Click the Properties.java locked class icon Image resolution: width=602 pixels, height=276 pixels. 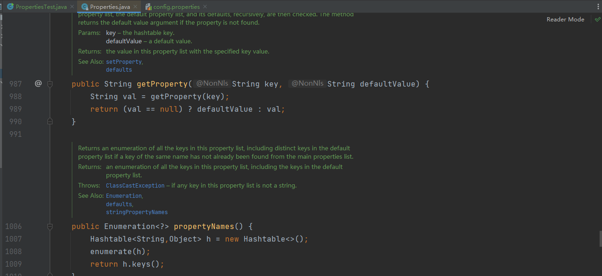[85, 7]
